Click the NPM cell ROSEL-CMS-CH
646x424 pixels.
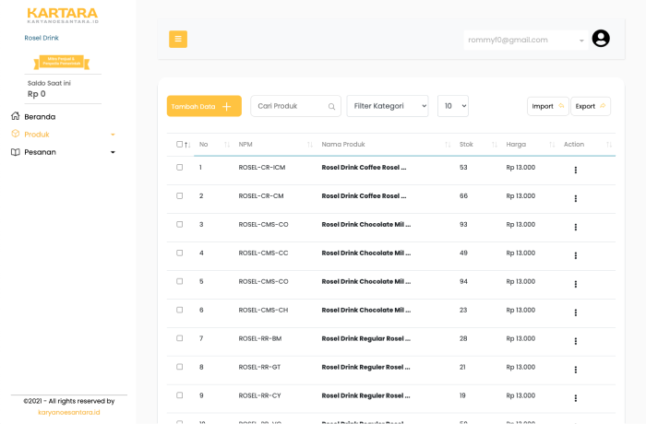pos(263,310)
